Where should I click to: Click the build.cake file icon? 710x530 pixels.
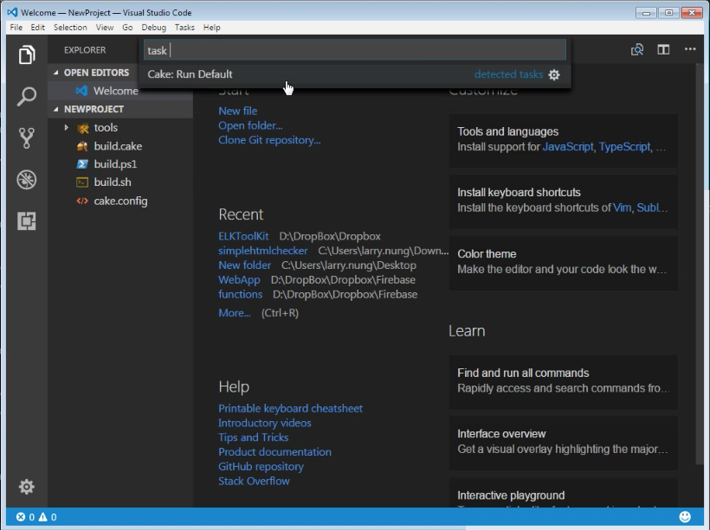pyautogui.click(x=82, y=146)
